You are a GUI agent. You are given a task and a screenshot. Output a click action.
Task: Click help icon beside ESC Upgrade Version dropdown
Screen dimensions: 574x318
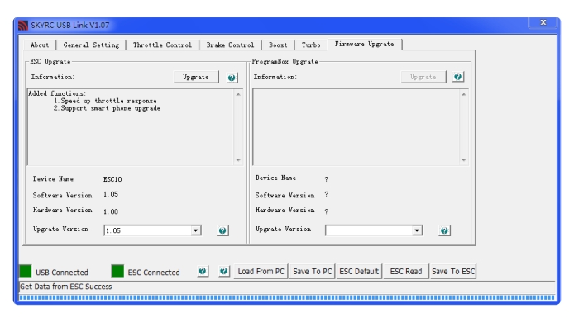tap(222, 230)
